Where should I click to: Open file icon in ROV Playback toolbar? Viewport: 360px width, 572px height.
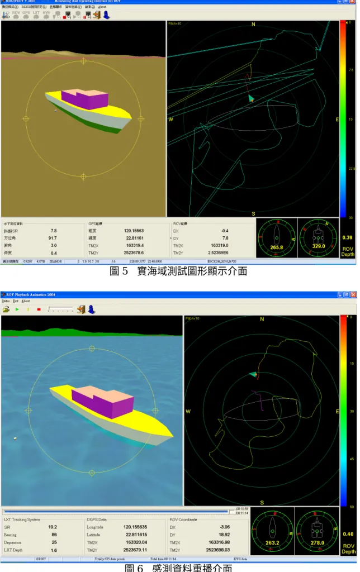tap(6, 309)
